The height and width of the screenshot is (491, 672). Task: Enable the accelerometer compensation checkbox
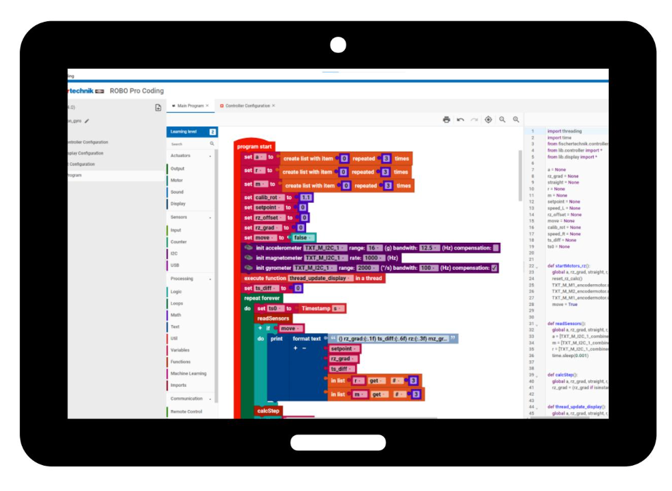[x=496, y=248]
